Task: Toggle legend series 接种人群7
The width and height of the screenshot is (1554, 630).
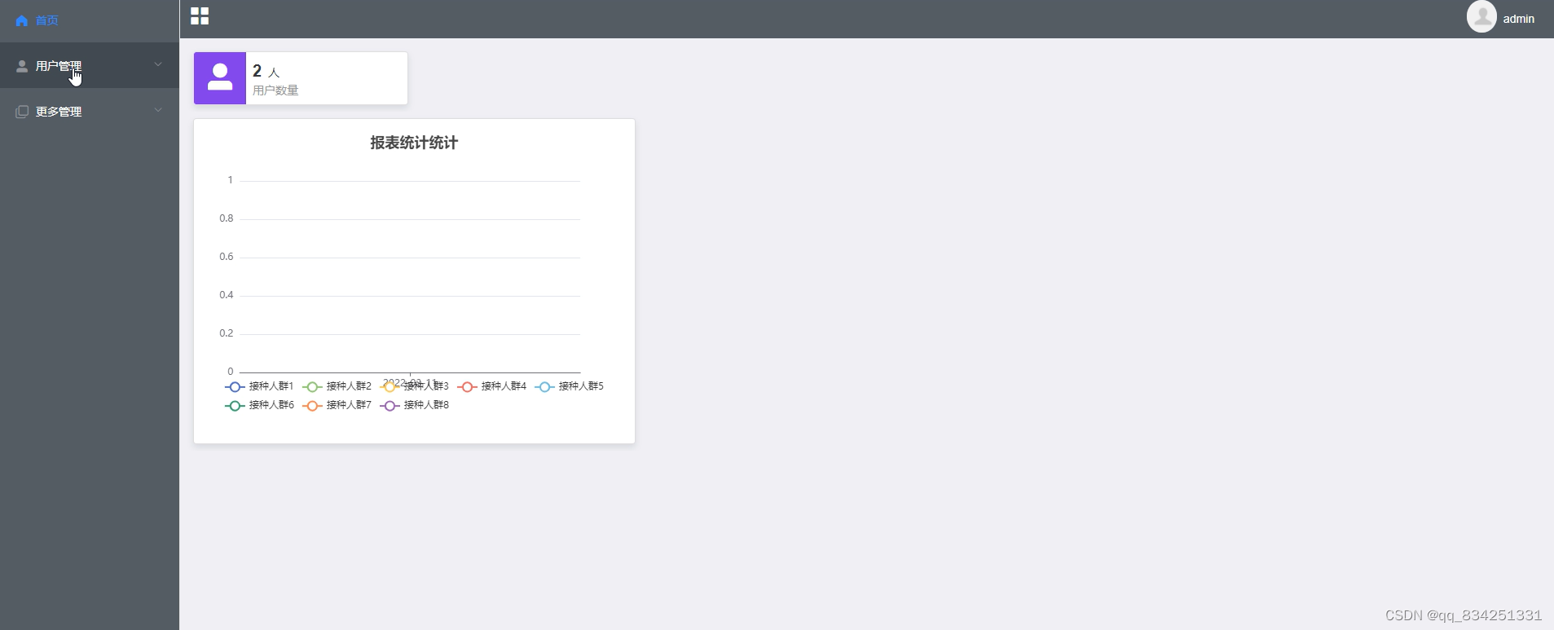Action: (x=337, y=405)
